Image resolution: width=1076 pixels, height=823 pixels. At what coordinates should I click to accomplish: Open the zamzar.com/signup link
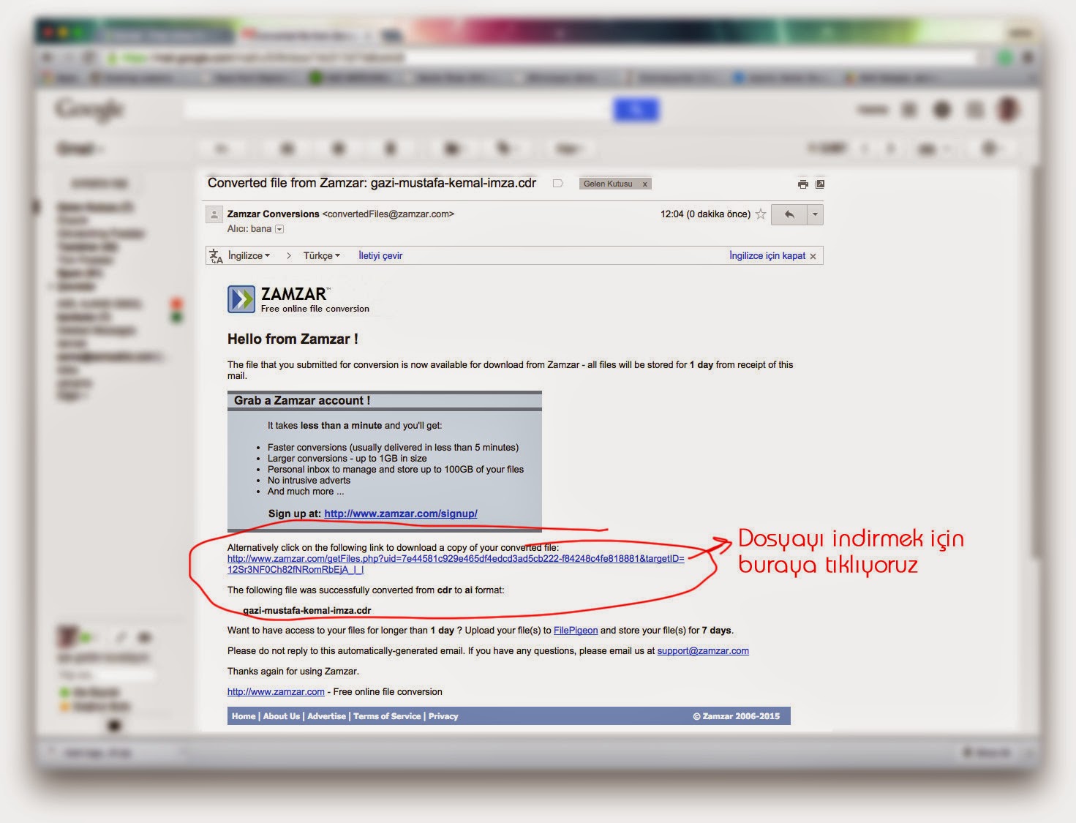tap(401, 514)
